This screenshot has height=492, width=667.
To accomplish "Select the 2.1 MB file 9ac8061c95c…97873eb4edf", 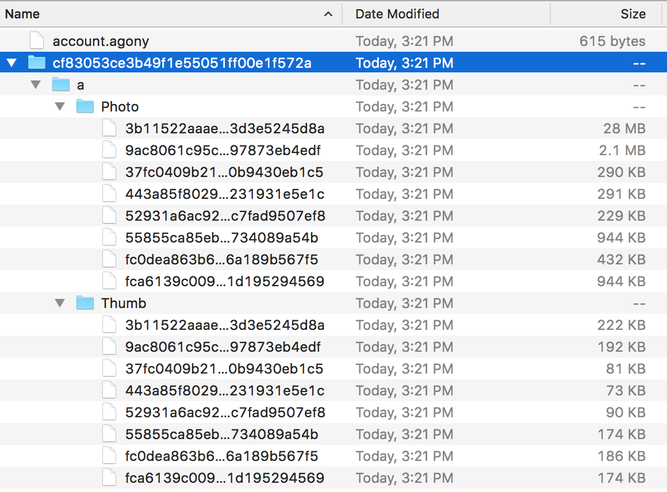I will [x=223, y=150].
